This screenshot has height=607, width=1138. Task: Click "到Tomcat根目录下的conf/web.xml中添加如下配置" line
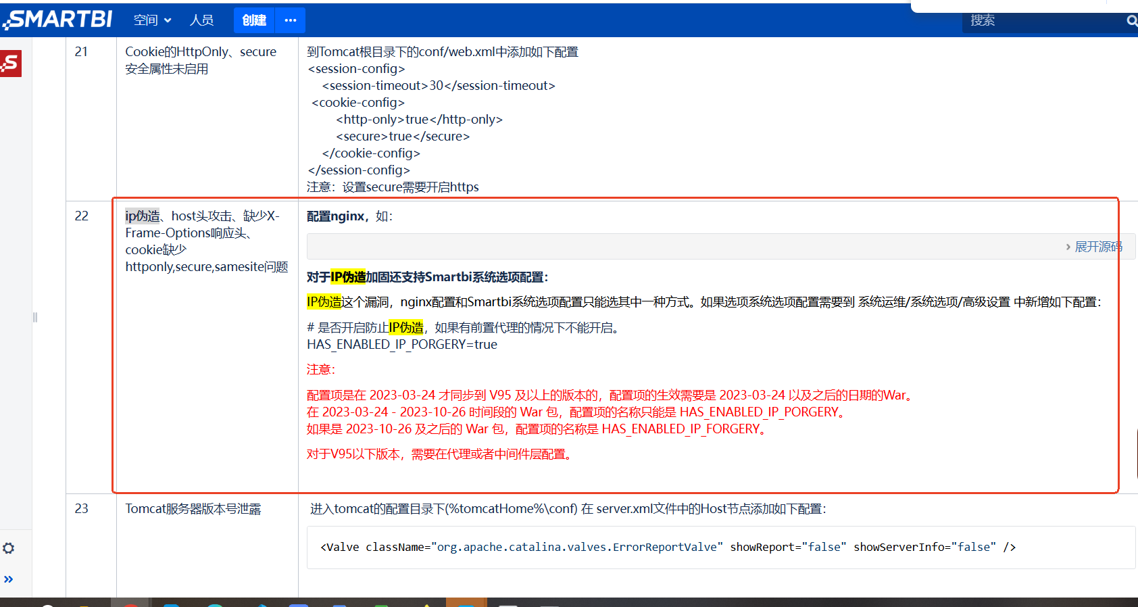pos(443,52)
